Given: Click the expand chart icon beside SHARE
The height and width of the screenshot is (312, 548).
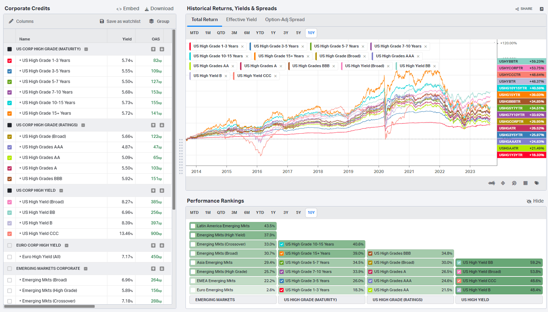Looking at the screenshot, I should point(541,9).
